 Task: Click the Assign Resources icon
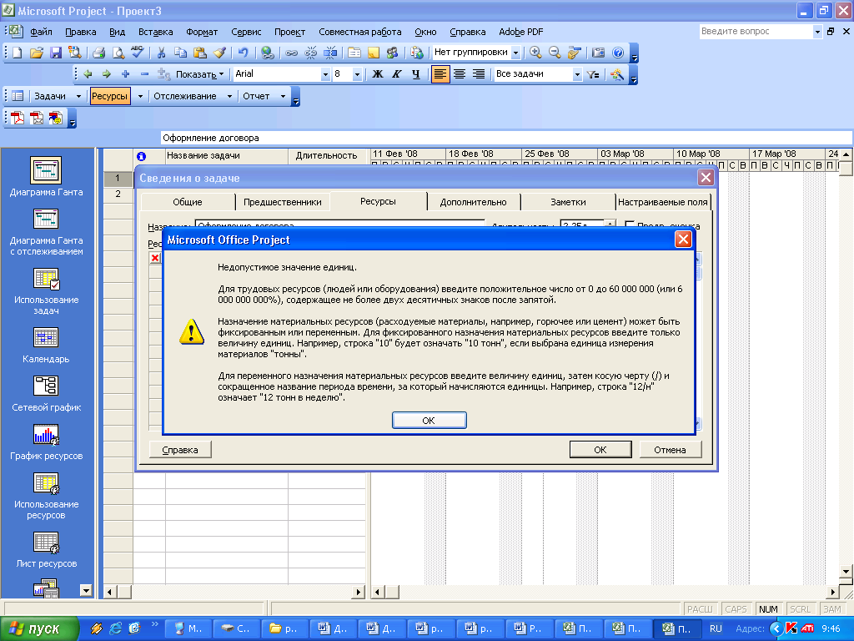coord(392,53)
